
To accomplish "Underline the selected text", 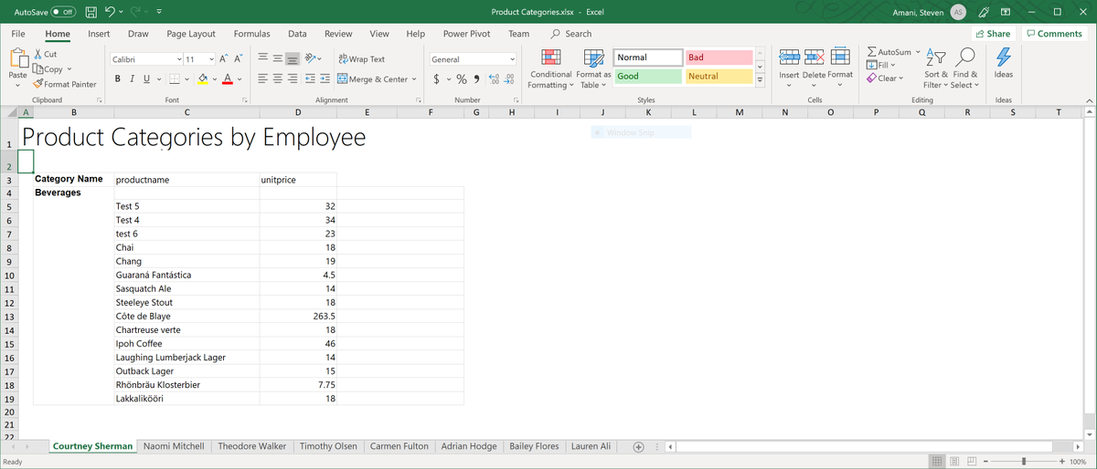I will pos(147,79).
